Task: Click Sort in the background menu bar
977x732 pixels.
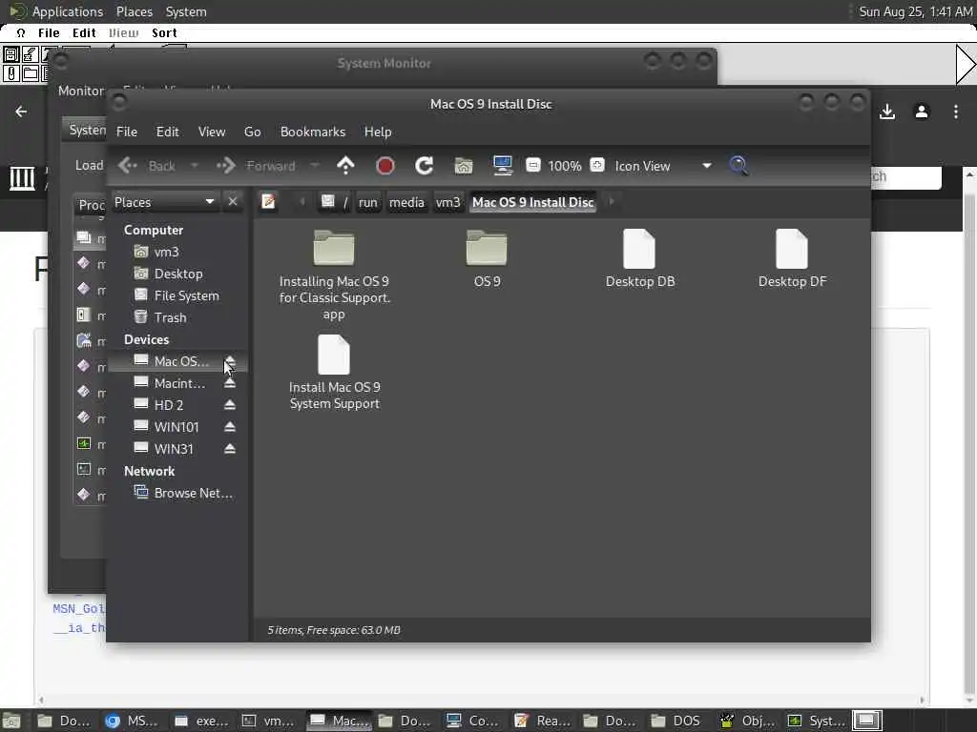Action: pos(164,33)
